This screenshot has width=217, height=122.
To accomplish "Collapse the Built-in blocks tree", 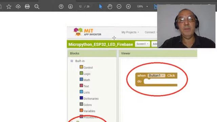I will pos(72,61).
